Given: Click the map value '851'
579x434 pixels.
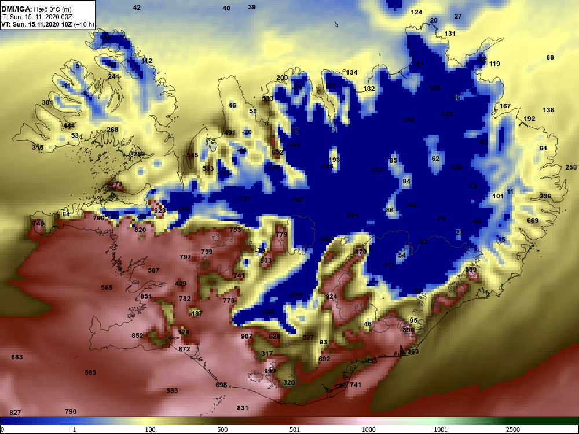Looking at the screenshot, I should pyautogui.click(x=146, y=296).
